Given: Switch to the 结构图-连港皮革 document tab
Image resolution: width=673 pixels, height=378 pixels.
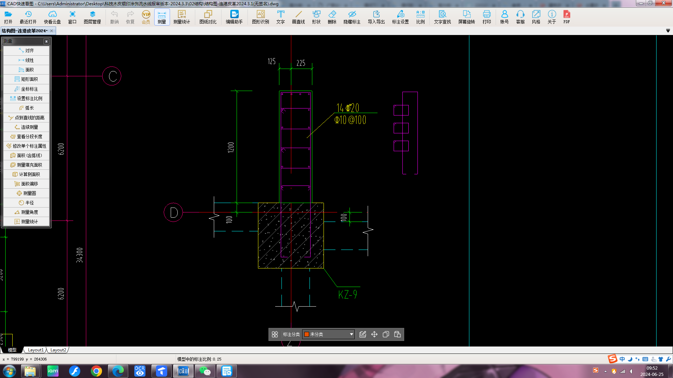Looking at the screenshot, I should click(25, 31).
